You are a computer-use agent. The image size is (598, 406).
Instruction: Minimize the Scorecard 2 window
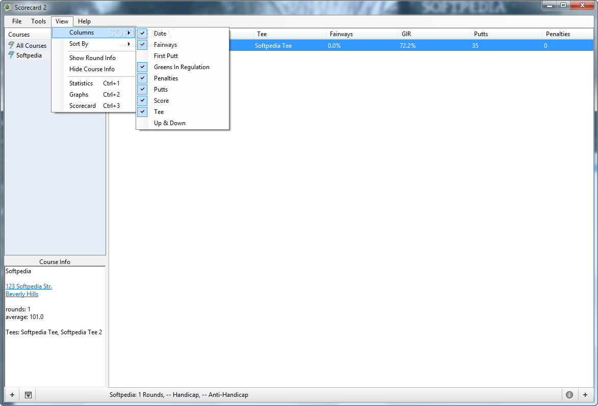550,5
